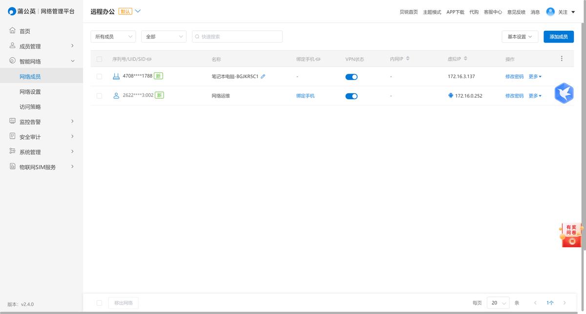Screen dimensions: 586x314
Task: Check the select-all checkbox in table header
Action: (100, 59)
